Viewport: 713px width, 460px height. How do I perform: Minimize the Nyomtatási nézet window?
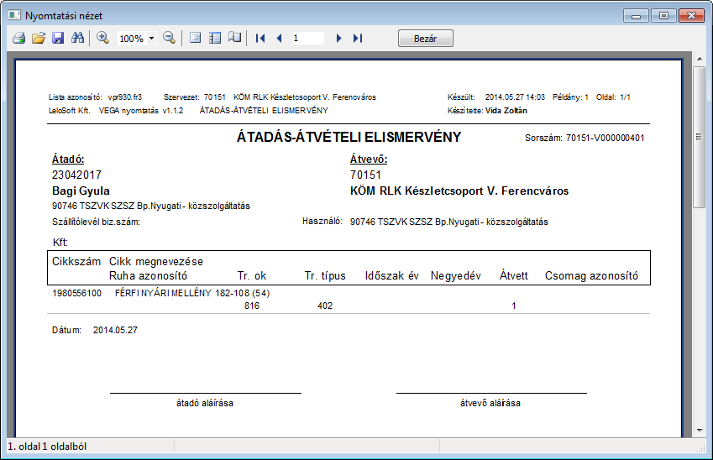point(636,16)
